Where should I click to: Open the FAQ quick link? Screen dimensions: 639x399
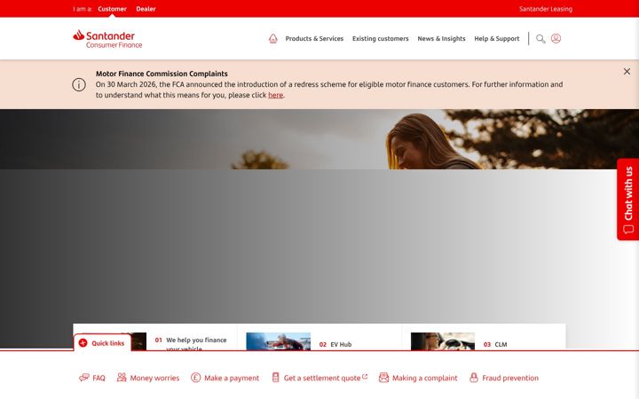(x=92, y=378)
